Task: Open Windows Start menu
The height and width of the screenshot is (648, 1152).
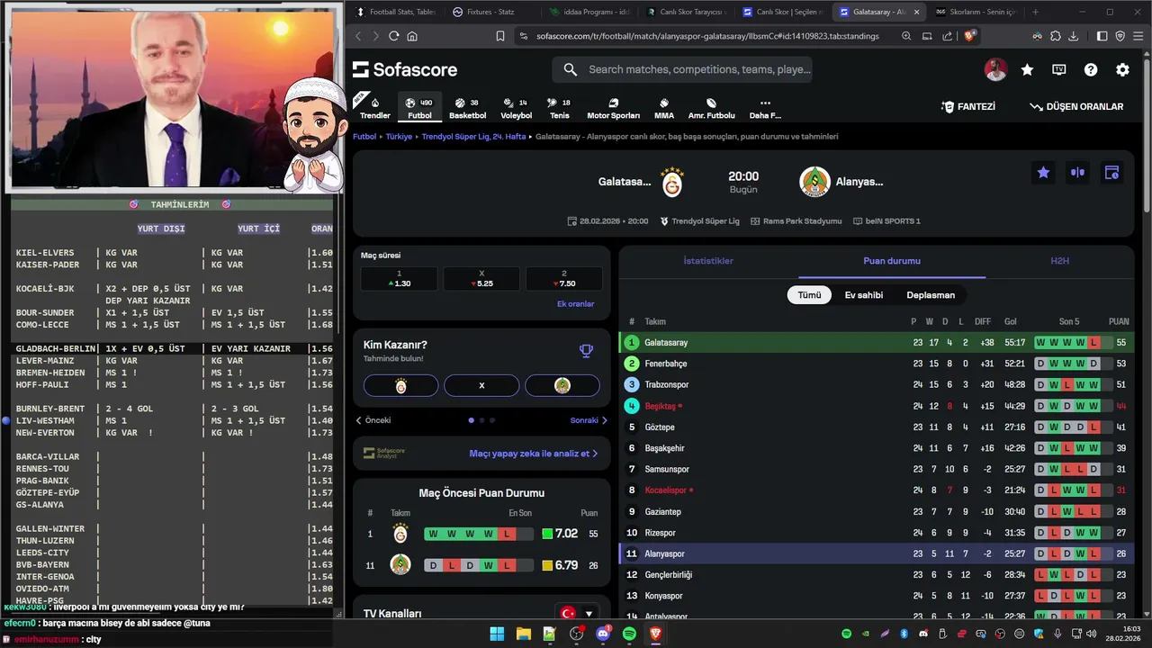Action: [497, 634]
